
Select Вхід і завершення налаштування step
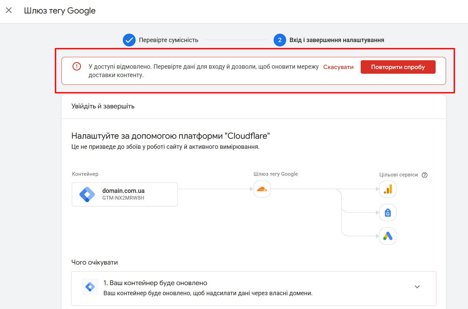(337, 40)
